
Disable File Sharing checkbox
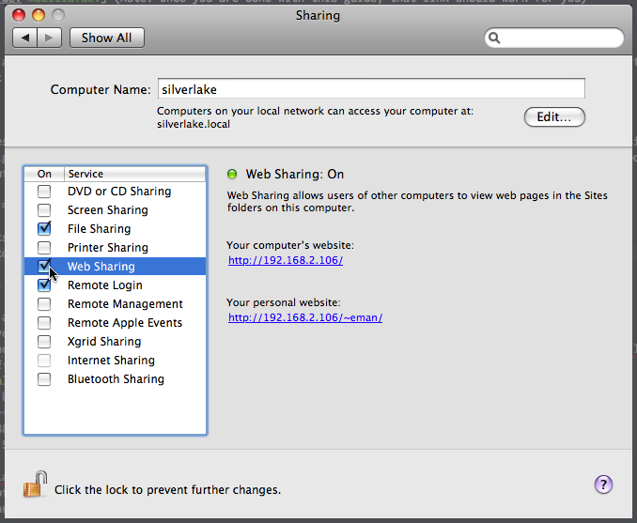click(x=44, y=228)
